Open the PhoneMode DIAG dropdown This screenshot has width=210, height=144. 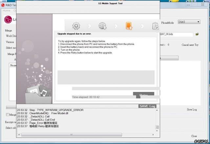click(x=189, y=22)
